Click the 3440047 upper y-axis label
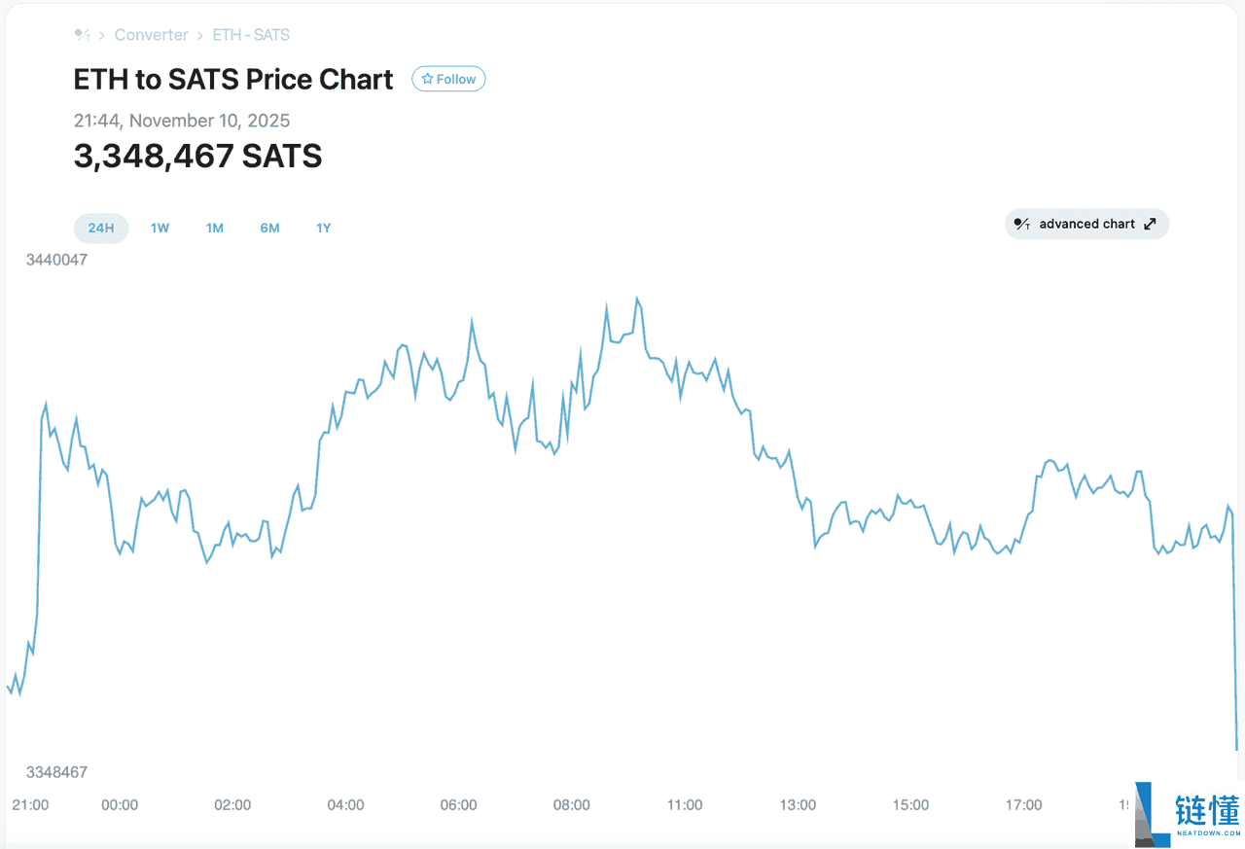 click(56, 260)
